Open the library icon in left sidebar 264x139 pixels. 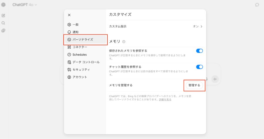[x=3, y=31]
